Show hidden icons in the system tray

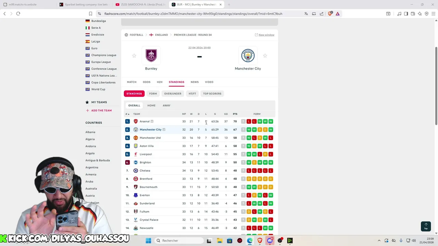pyautogui.click(x=379, y=241)
